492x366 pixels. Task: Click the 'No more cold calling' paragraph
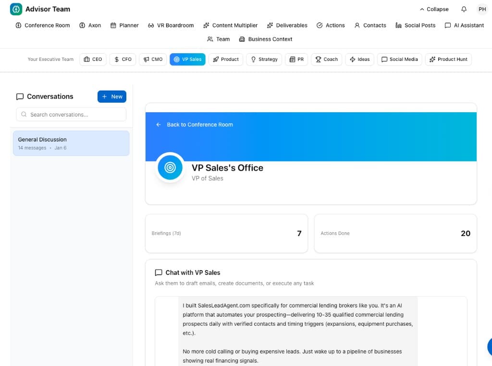pos(292,356)
